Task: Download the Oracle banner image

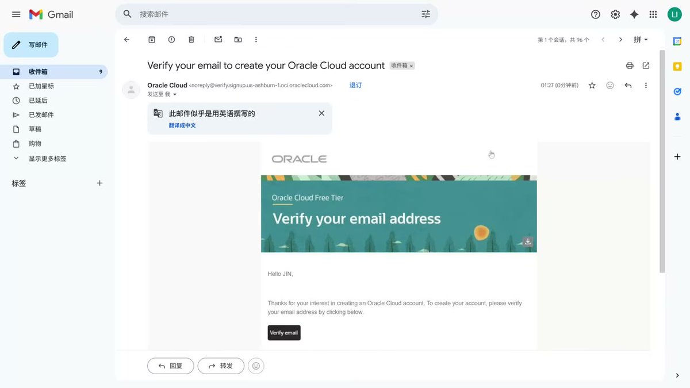Action: pos(528,241)
